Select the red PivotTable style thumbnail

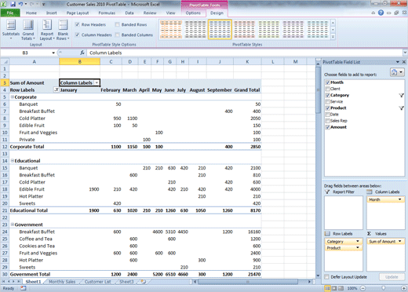pos(244,29)
